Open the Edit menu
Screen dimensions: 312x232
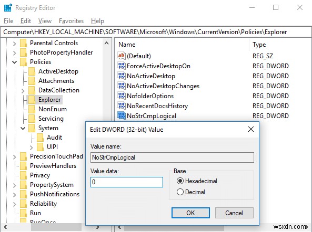coord(26,21)
